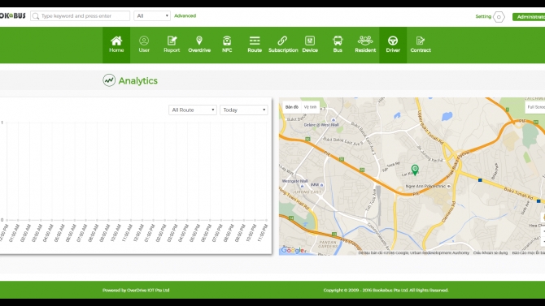This screenshot has width=545, height=306.
Task: Click the Ngee Ann Polytechnic map label
Action: click(425, 187)
